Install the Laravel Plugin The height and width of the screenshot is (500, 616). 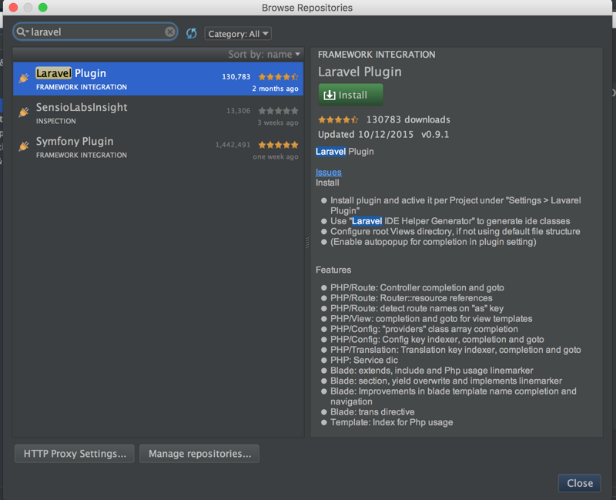point(350,95)
